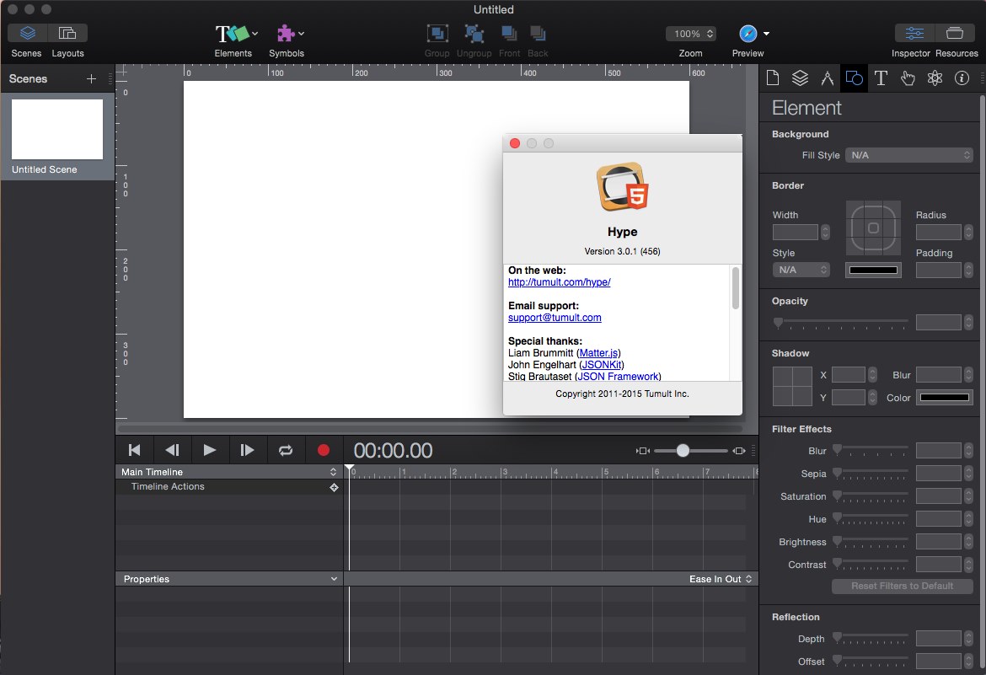Image resolution: width=986 pixels, height=675 pixels.
Task: Click the Border Width input field
Action: pyautogui.click(x=795, y=232)
